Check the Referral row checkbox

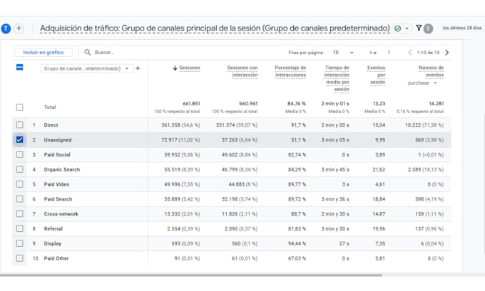pos(19,228)
